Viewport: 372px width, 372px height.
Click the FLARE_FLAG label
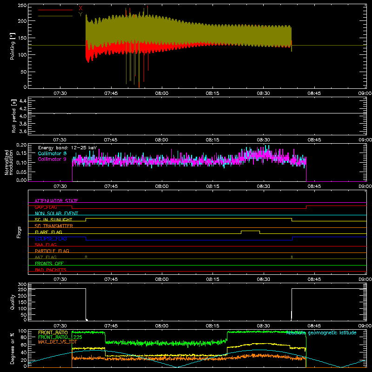(x=48, y=232)
